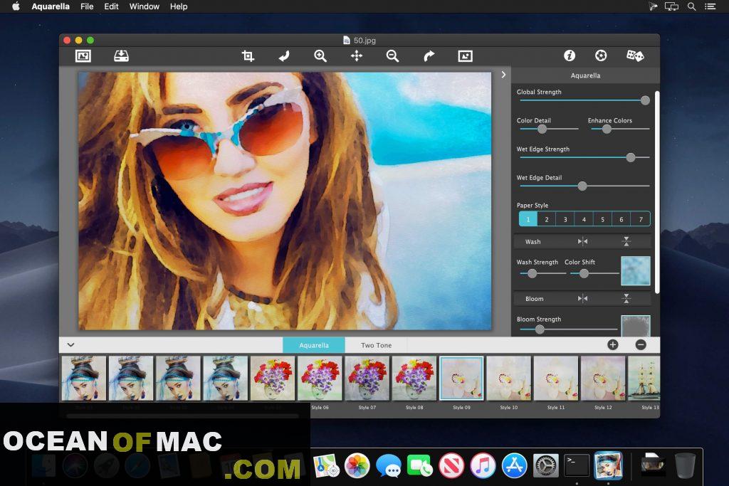Collapse the Aquarella settings panel chevron
The width and height of the screenshot is (729, 486).
[503, 74]
